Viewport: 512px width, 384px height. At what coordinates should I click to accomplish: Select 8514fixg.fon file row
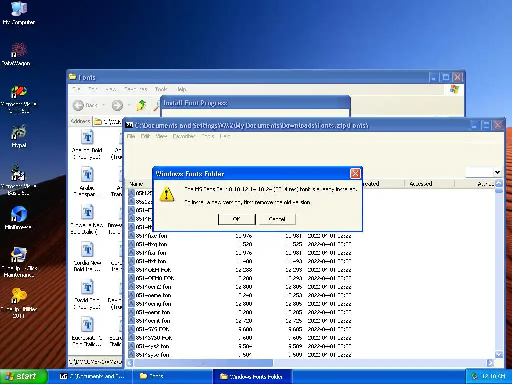tap(240, 244)
